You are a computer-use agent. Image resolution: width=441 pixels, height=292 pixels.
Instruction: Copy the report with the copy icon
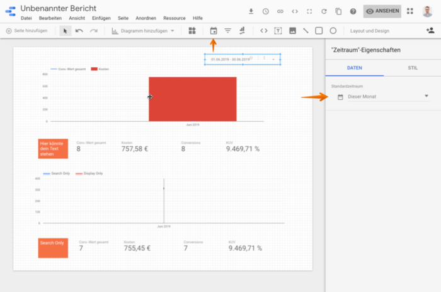tap(338, 11)
